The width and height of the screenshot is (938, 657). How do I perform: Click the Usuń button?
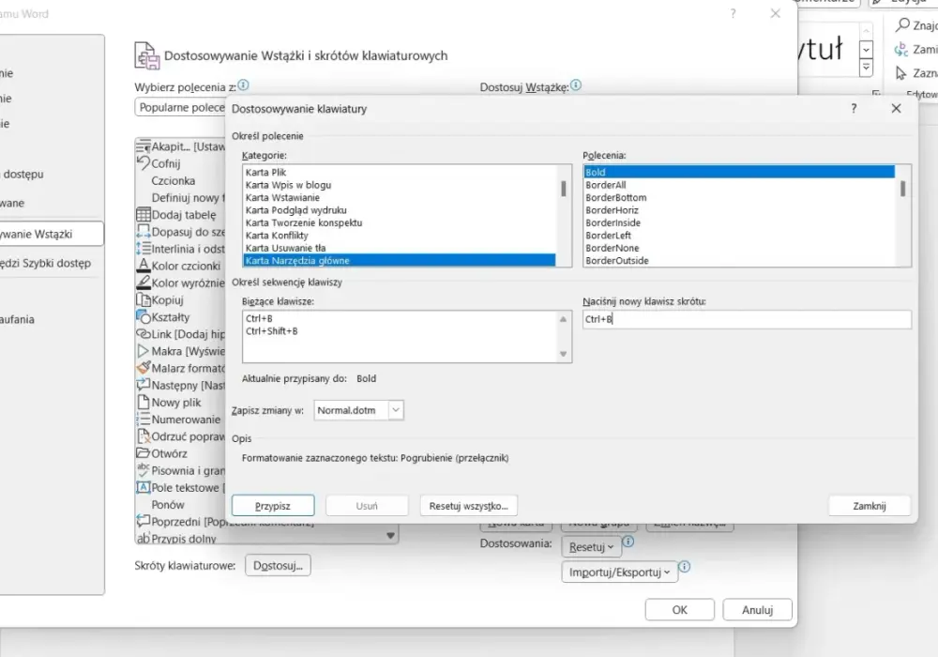(x=367, y=506)
